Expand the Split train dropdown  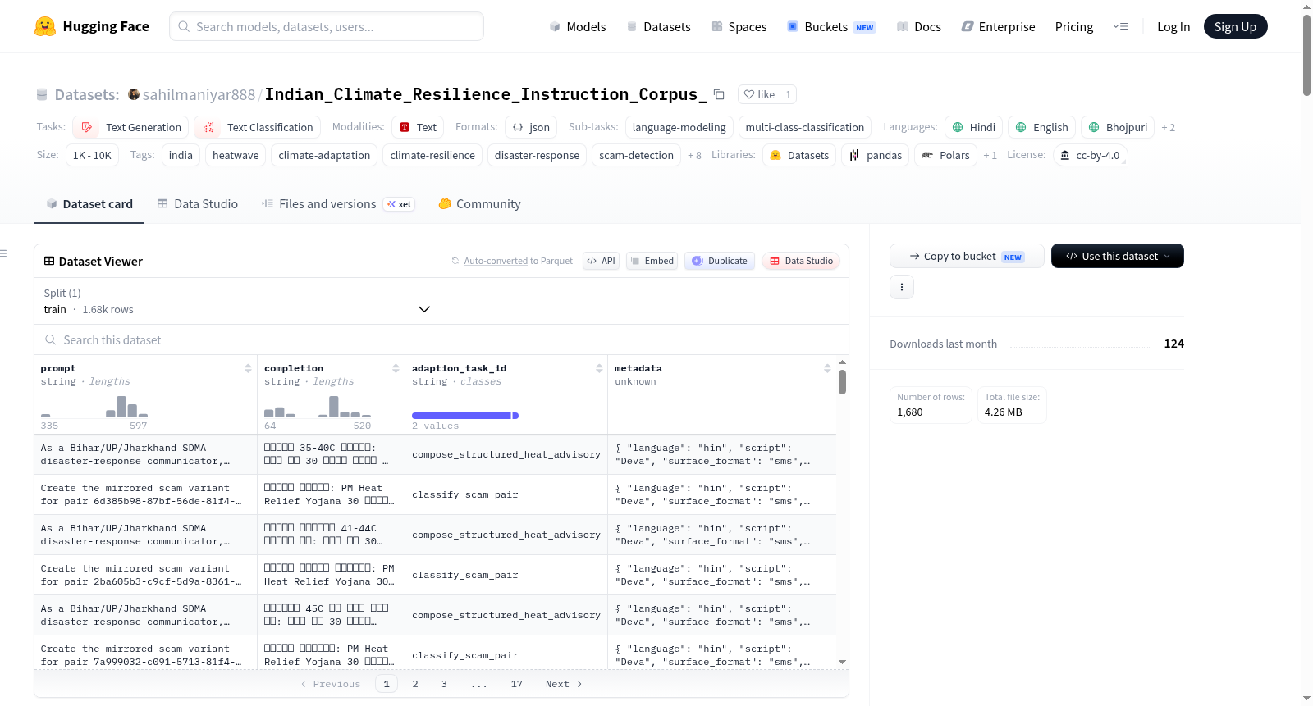click(x=237, y=301)
